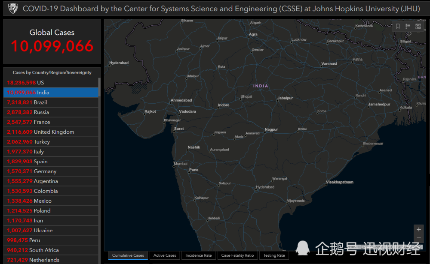The height and width of the screenshot is (264, 430).
Task: Select the Germany row in country list
Action: coord(51,171)
